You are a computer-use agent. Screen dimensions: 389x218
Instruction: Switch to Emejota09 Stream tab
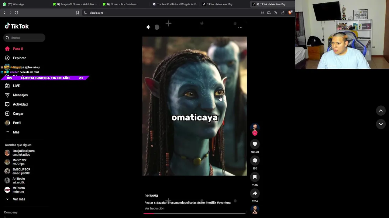tap(75, 4)
